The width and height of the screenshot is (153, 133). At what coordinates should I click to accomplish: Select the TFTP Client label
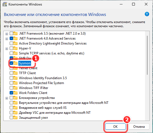tap(27, 73)
